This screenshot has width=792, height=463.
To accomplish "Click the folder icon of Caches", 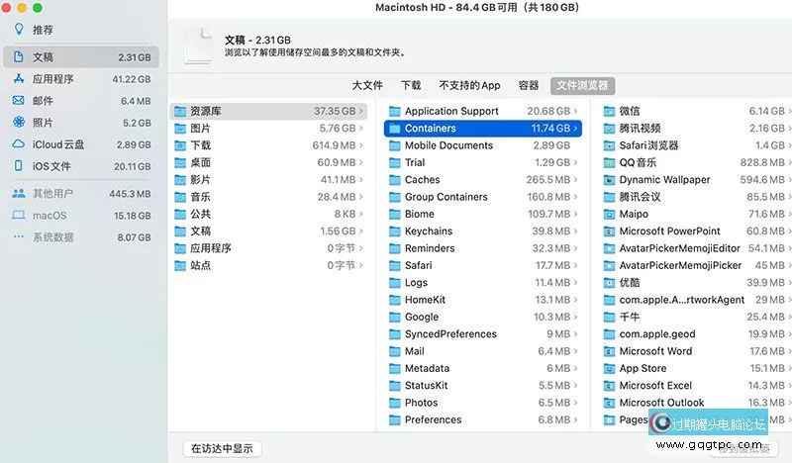I will pos(395,180).
